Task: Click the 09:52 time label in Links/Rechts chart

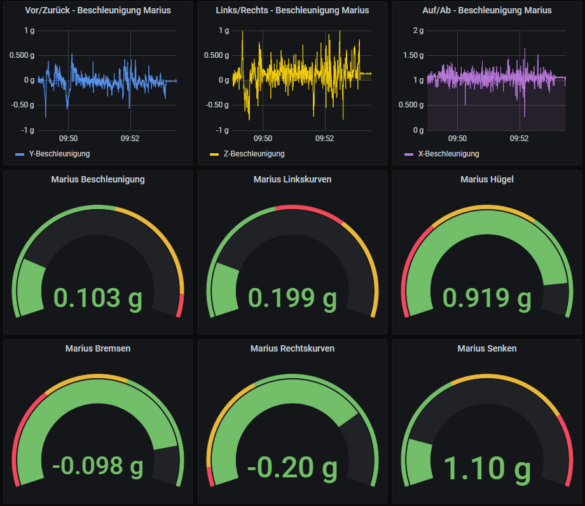Action: (x=324, y=139)
